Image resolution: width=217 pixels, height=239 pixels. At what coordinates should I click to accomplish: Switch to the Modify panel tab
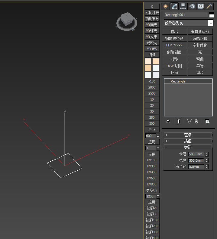pos(174,6)
